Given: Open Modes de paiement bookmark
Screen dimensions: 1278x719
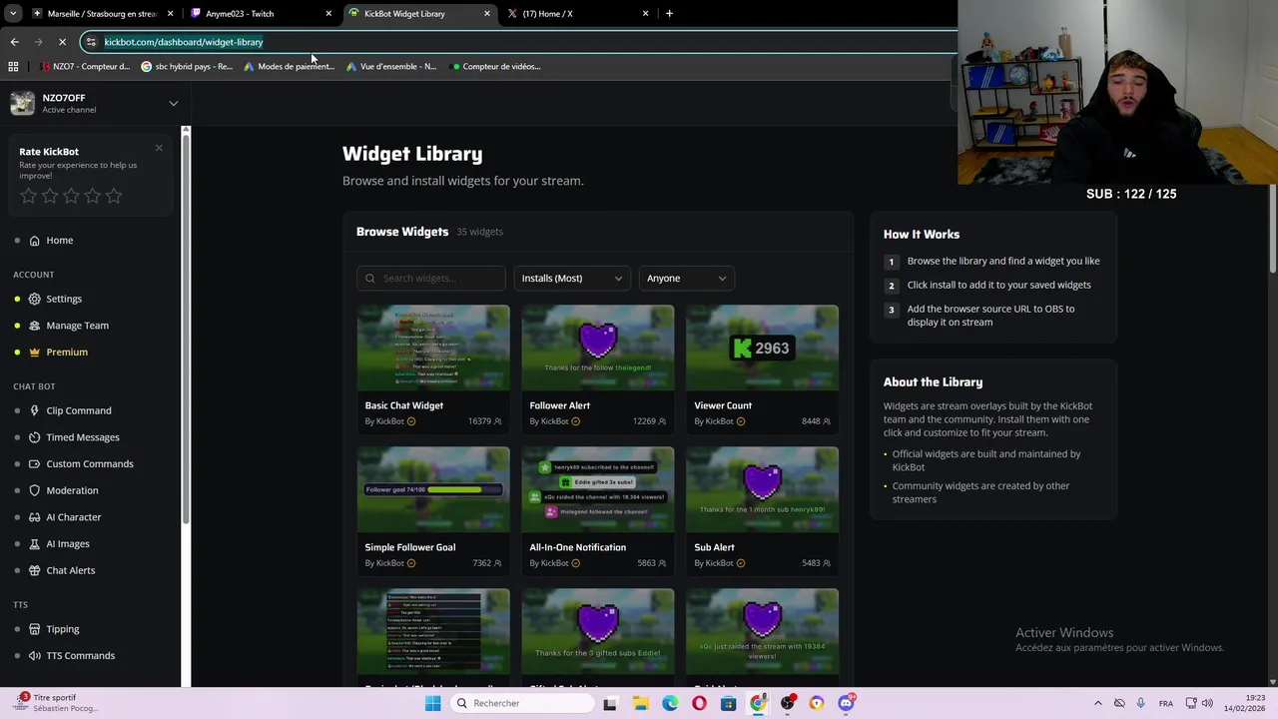Looking at the screenshot, I should click(x=290, y=67).
